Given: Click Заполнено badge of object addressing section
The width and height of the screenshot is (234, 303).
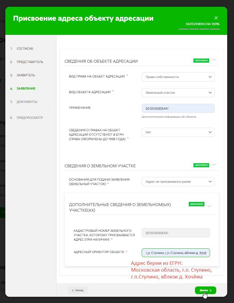Looking at the screenshot, I should [201, 61].
